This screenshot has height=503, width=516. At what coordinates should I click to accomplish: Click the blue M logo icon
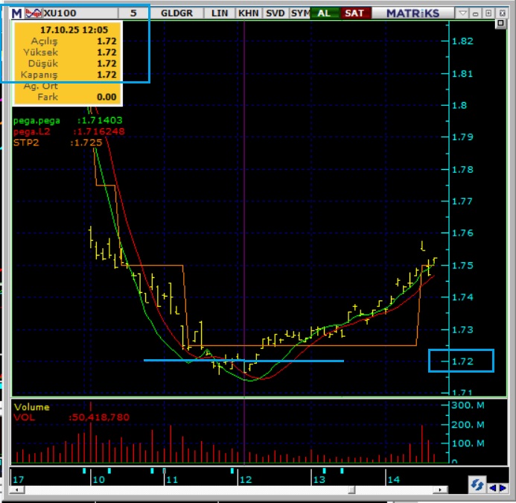(x=16, y=13)
